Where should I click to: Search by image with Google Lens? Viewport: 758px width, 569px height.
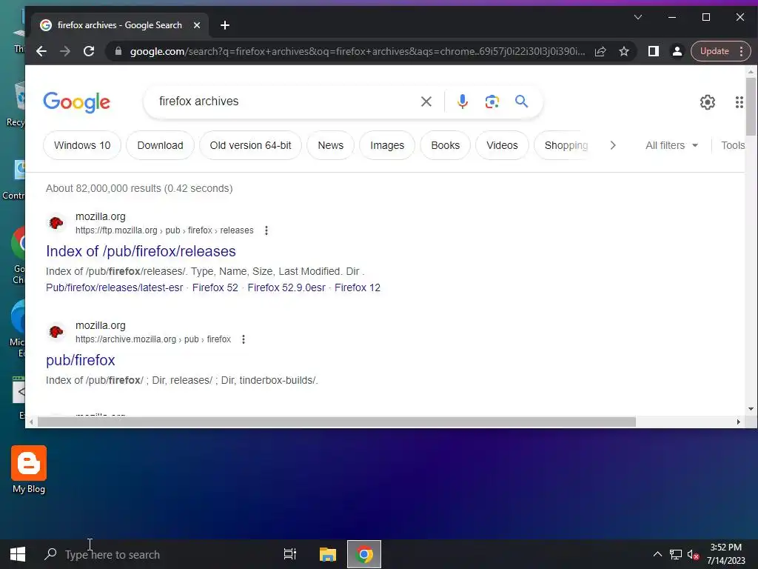tap(492, 102)
